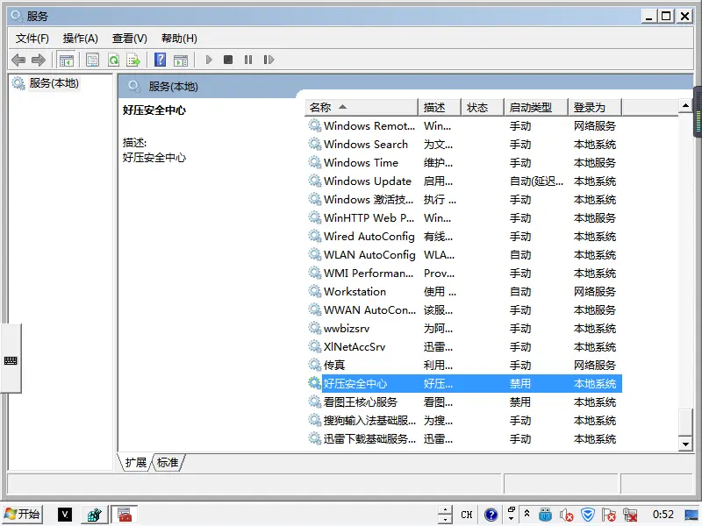This screenshot has height=526, width=702.
Task: Select Services (Local) node in left tree
Action: point(54,83)
